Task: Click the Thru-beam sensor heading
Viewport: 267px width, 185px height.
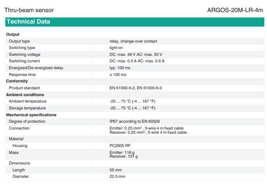Action: coord(29,10)
